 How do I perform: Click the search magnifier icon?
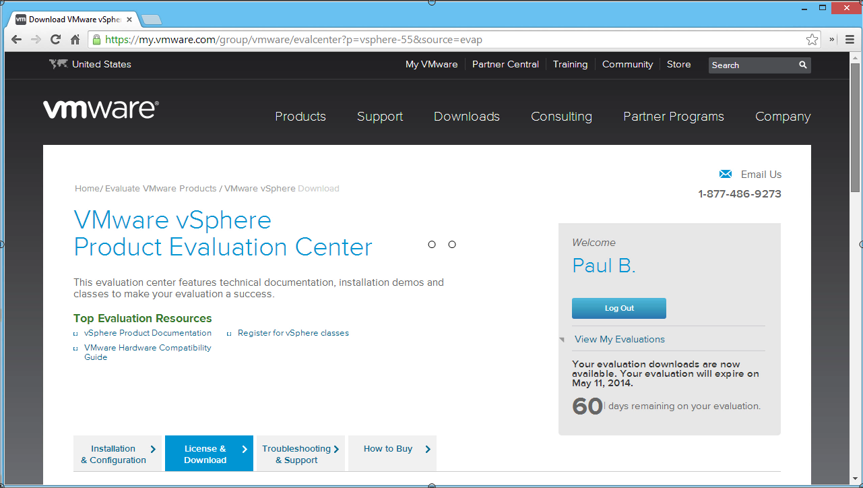[803, 65]
